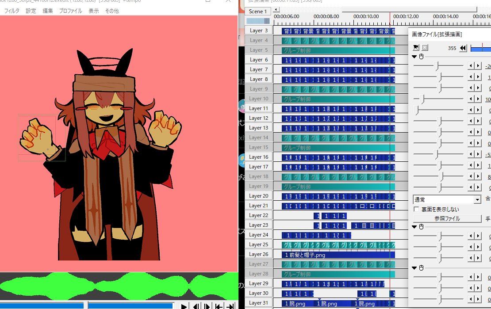
Task: Step back one frame in preview
Action: coord(196,306)
